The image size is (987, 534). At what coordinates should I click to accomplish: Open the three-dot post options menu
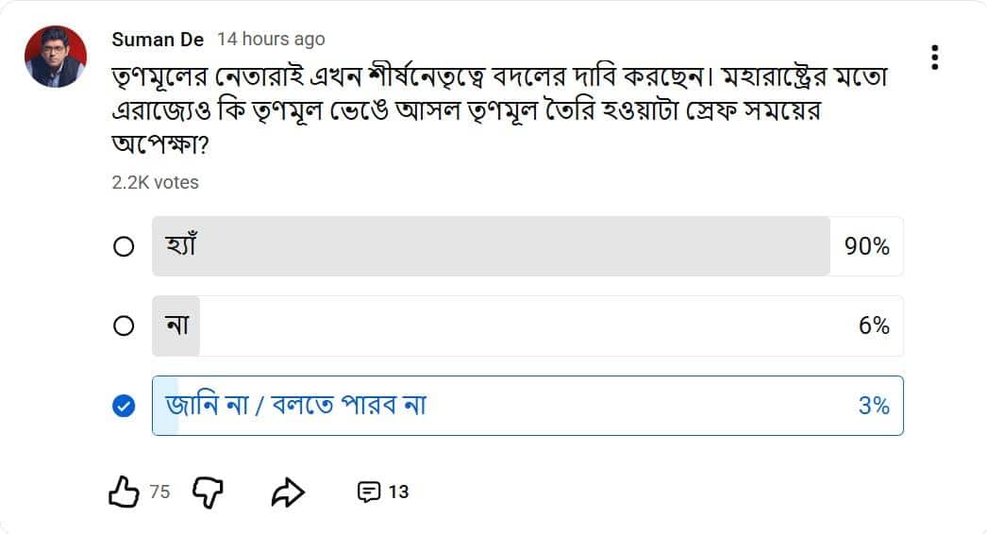(x=935, y=58)
